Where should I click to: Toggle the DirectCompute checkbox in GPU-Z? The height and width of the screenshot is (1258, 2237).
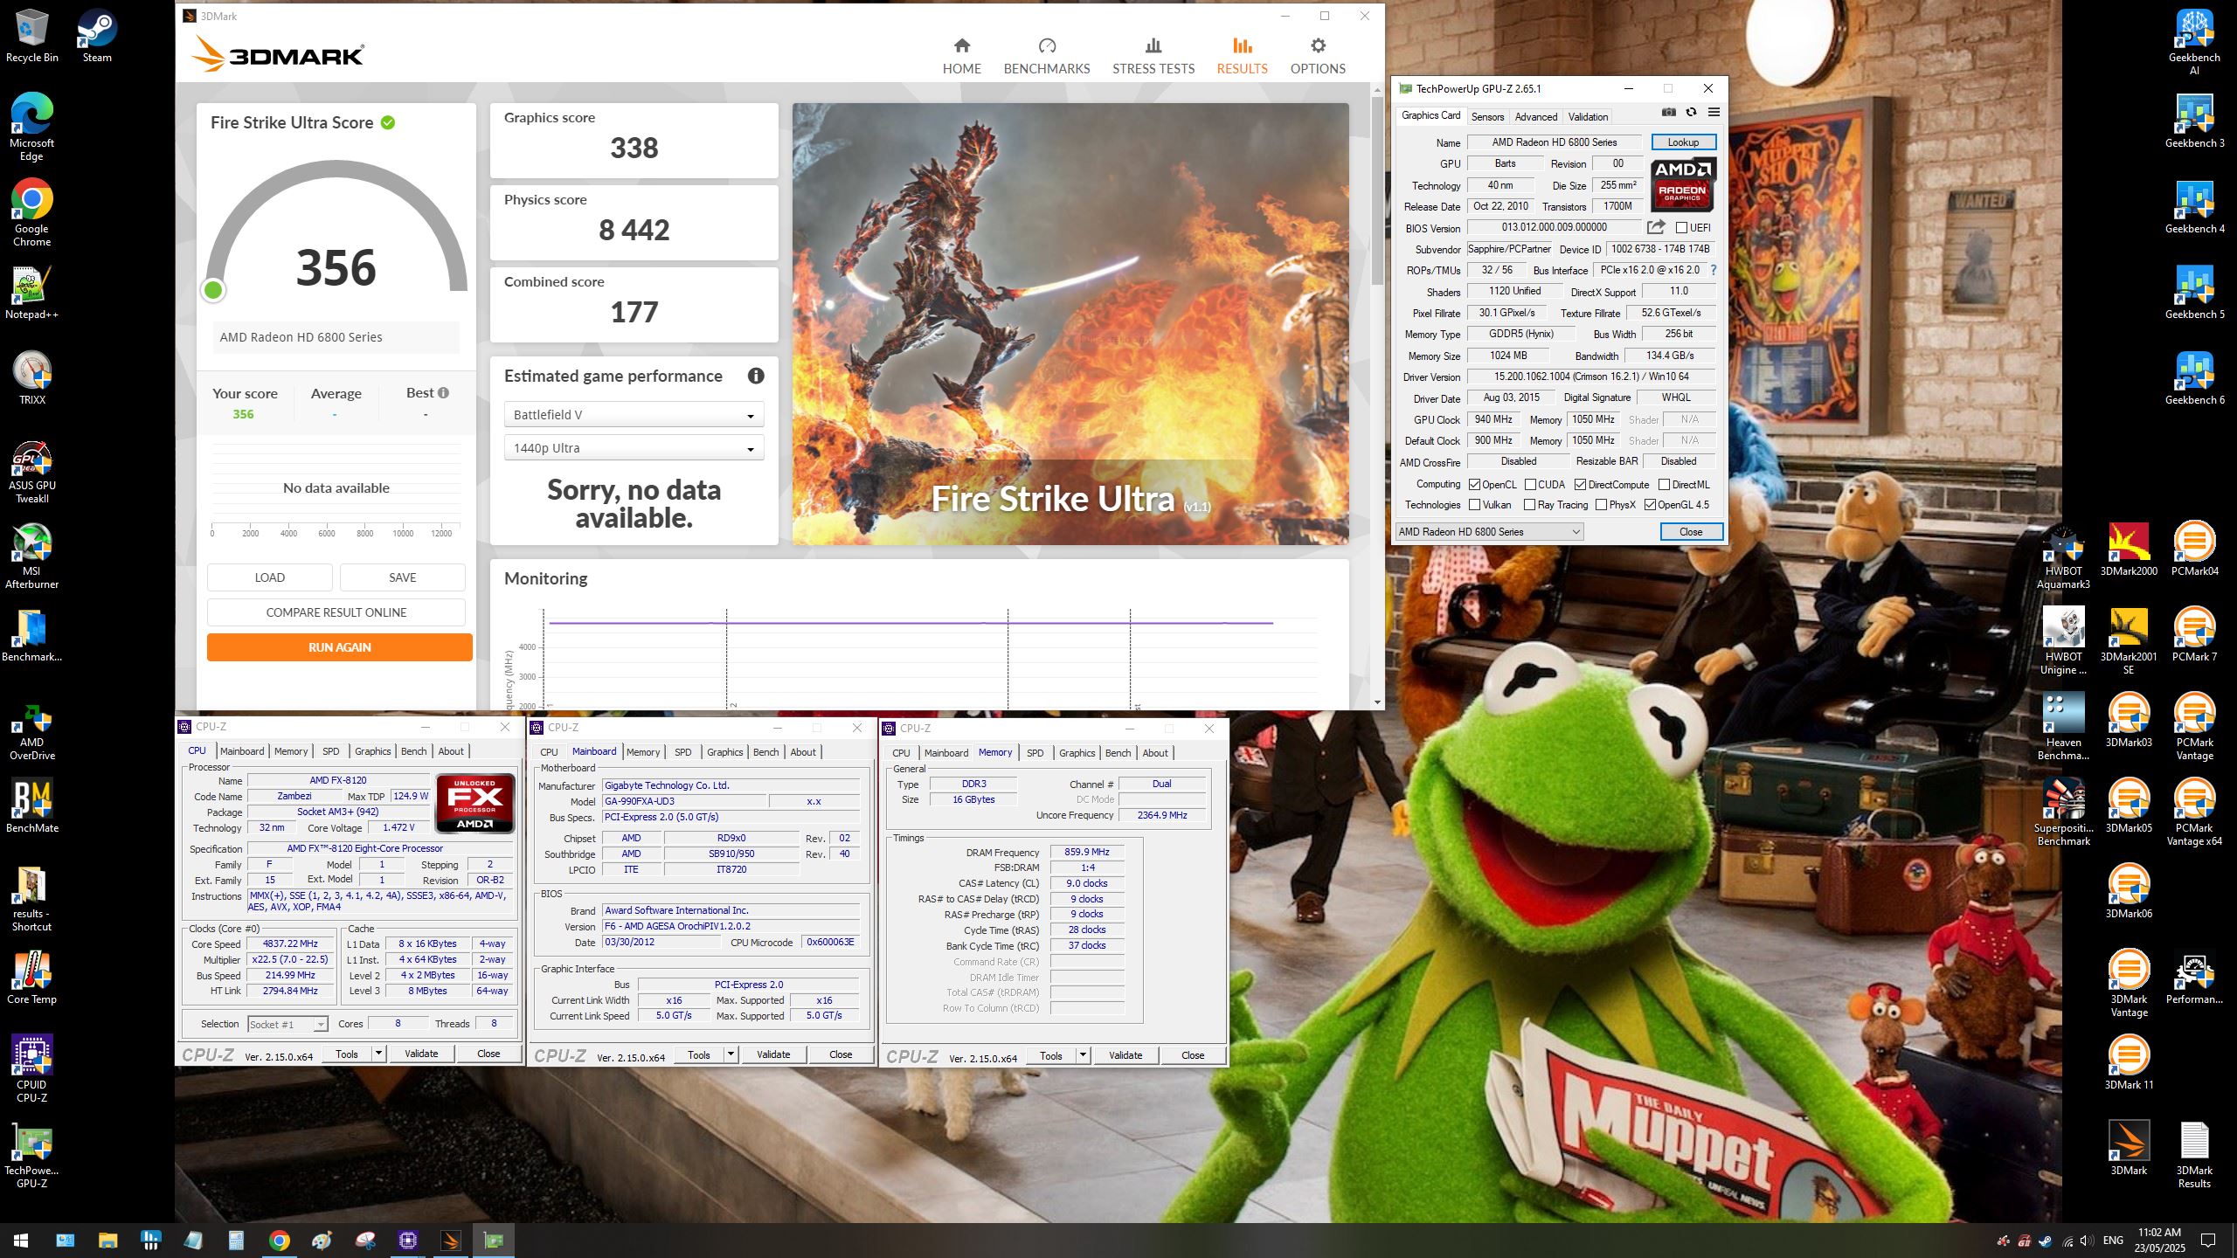pos(1580,485)
